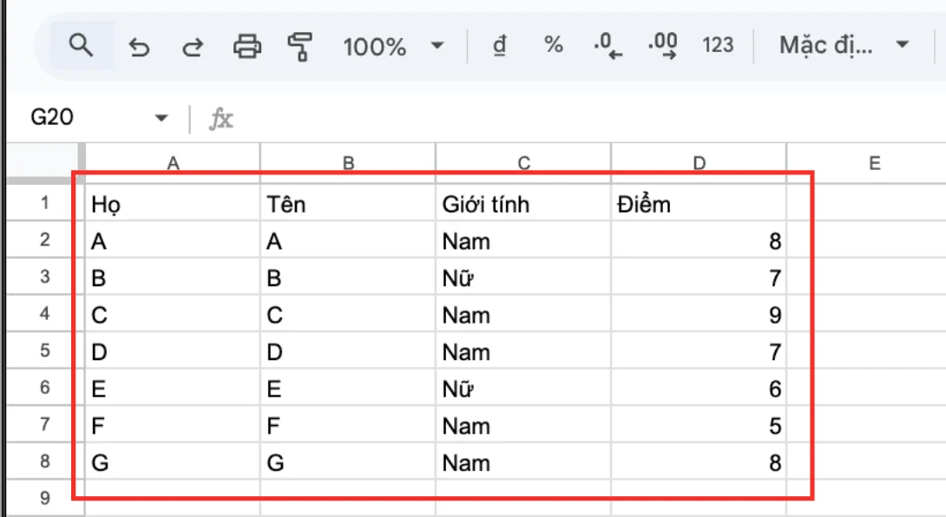946x517 pixels.
Task: Click cell B7 containing F
Action: pos(348,425)
